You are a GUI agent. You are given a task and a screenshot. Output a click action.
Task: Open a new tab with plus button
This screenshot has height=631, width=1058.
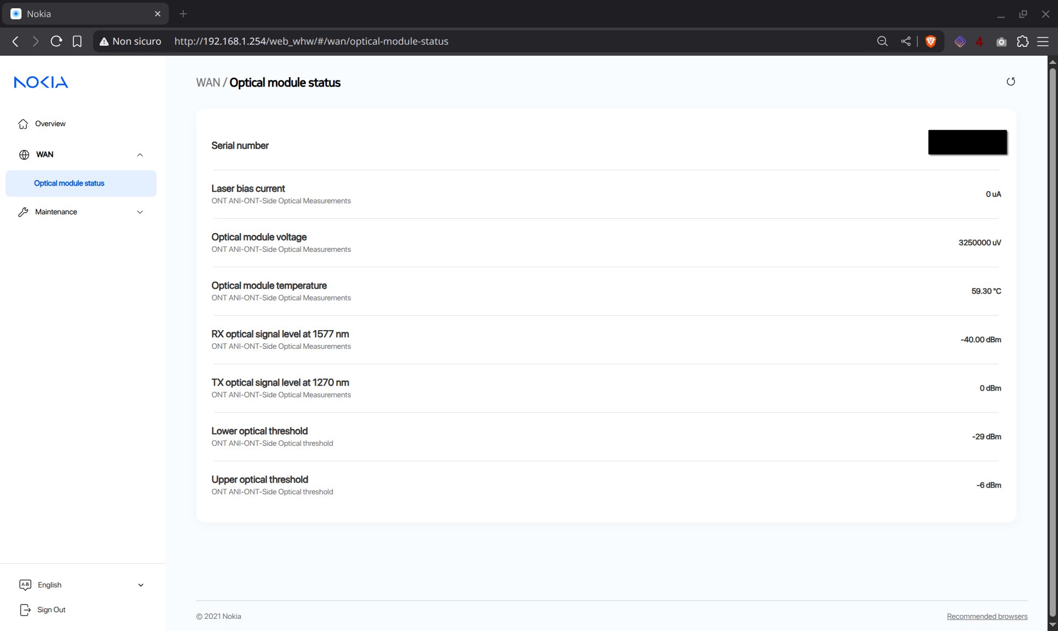[183, 14]
